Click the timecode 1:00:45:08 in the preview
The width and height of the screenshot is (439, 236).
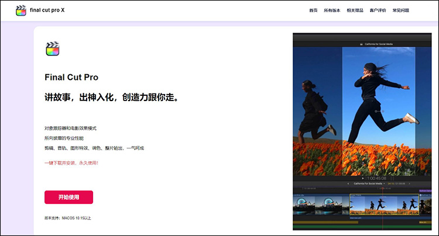click(376, 178)
